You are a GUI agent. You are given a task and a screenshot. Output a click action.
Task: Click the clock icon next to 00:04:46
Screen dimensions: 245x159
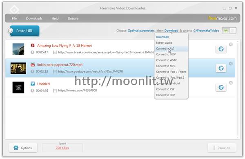[32, 91]
